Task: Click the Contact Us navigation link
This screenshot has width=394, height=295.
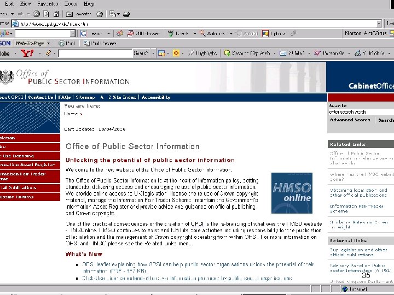Action: pos(40,97)
